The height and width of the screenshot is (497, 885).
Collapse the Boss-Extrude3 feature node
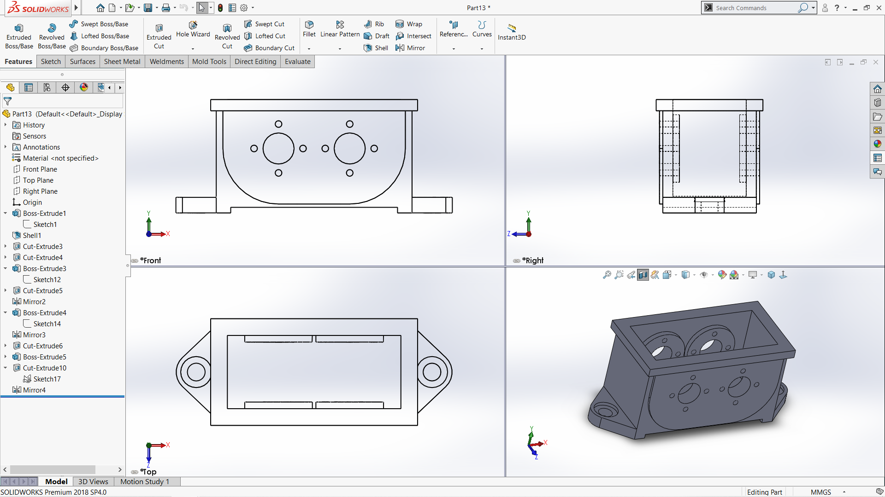click(x=6, y=269)
